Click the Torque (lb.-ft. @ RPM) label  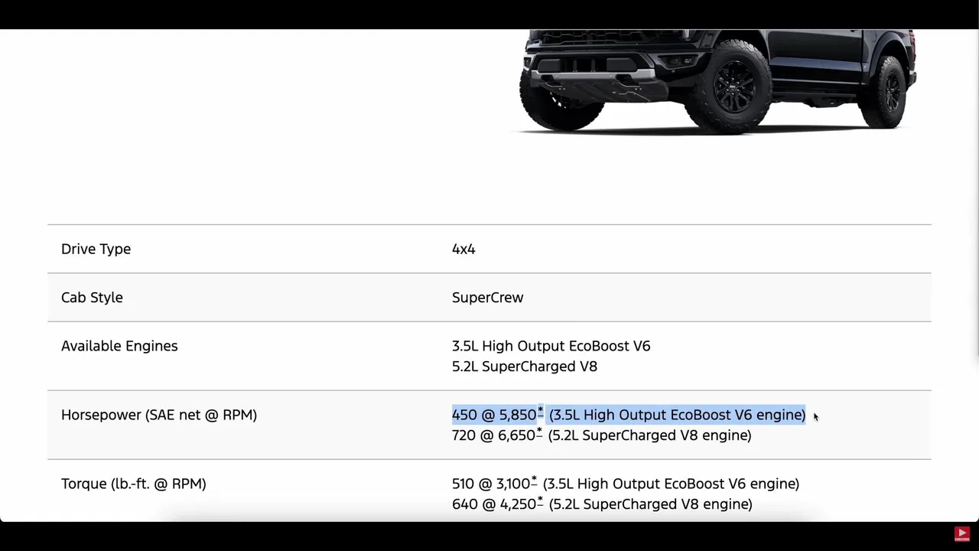(x=134, y=484)
